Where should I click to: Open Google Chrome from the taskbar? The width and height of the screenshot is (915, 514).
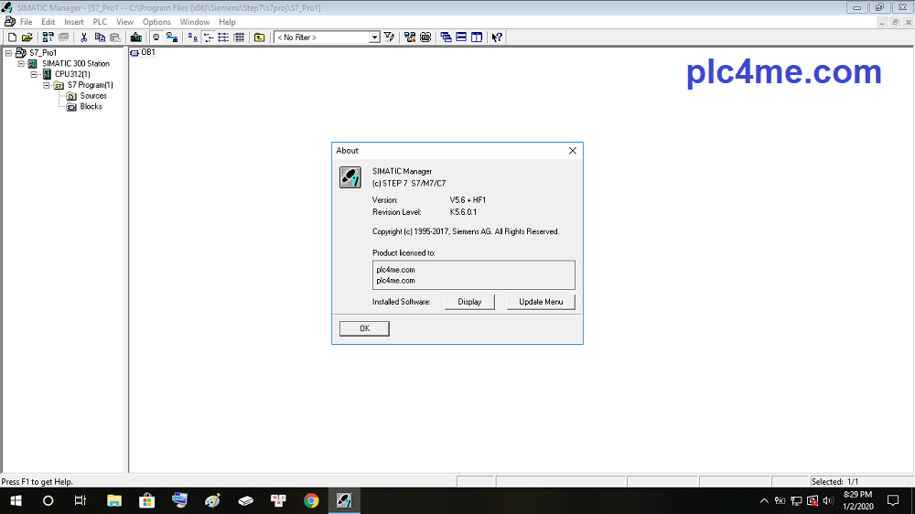coord(311,500)
